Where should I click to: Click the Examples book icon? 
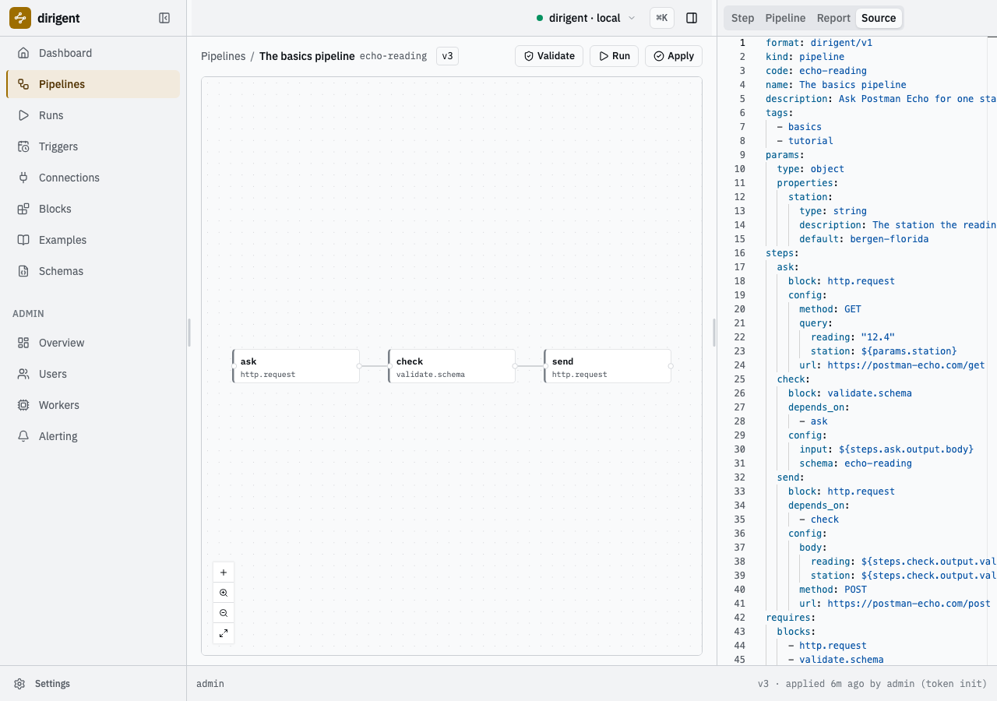point(23,240)
